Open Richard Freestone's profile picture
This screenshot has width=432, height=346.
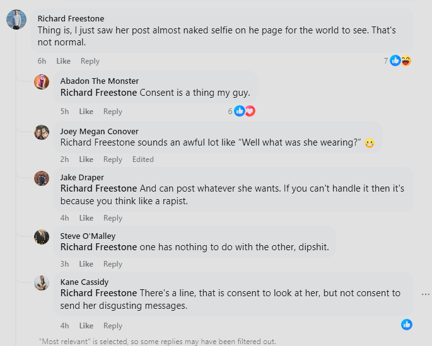click(16, 20)
